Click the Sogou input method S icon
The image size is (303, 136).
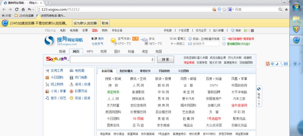point(268,64)
